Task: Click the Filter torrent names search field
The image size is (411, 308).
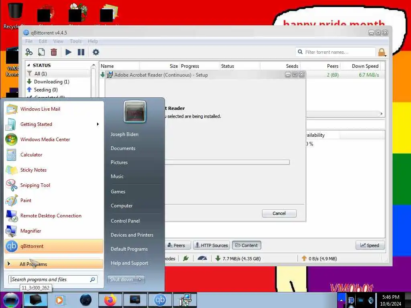Action: 336,52
